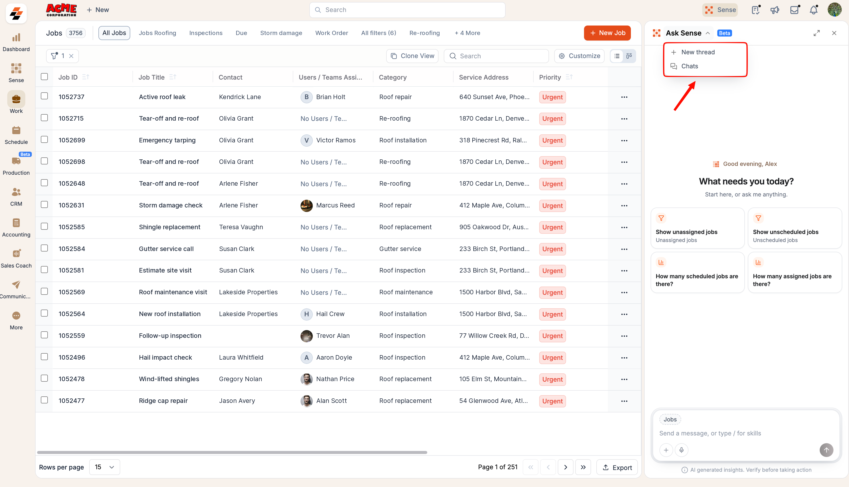Screen dimensions: 849x487
Task: Switch to the Work Order tab
Action: coord(331,33)
